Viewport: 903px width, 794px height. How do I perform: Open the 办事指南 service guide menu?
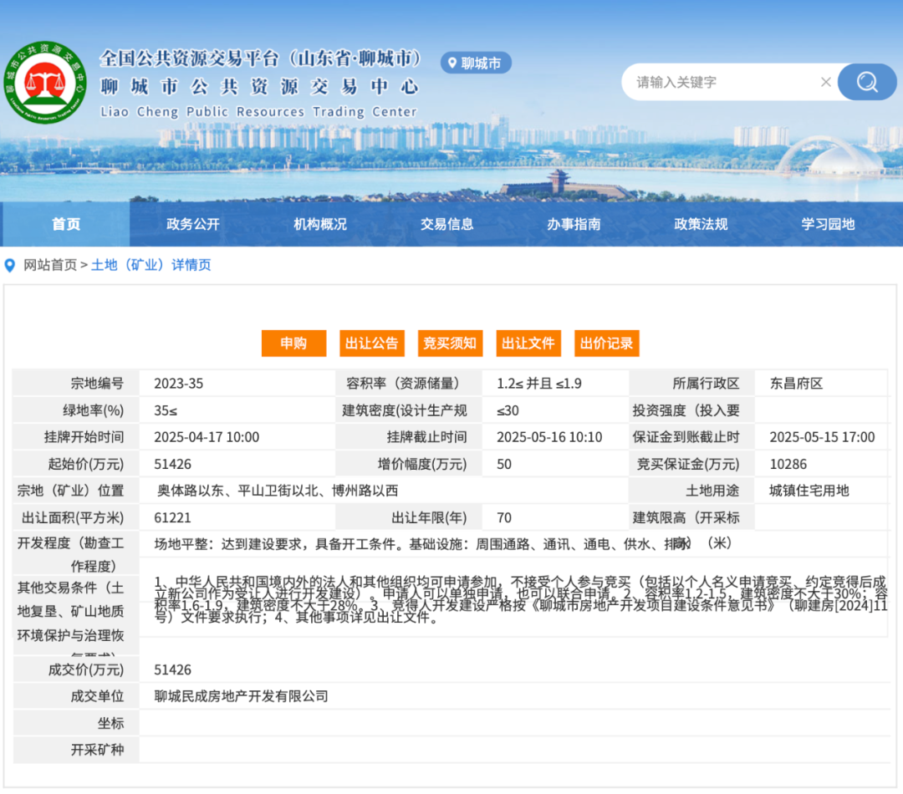[573, 224]
